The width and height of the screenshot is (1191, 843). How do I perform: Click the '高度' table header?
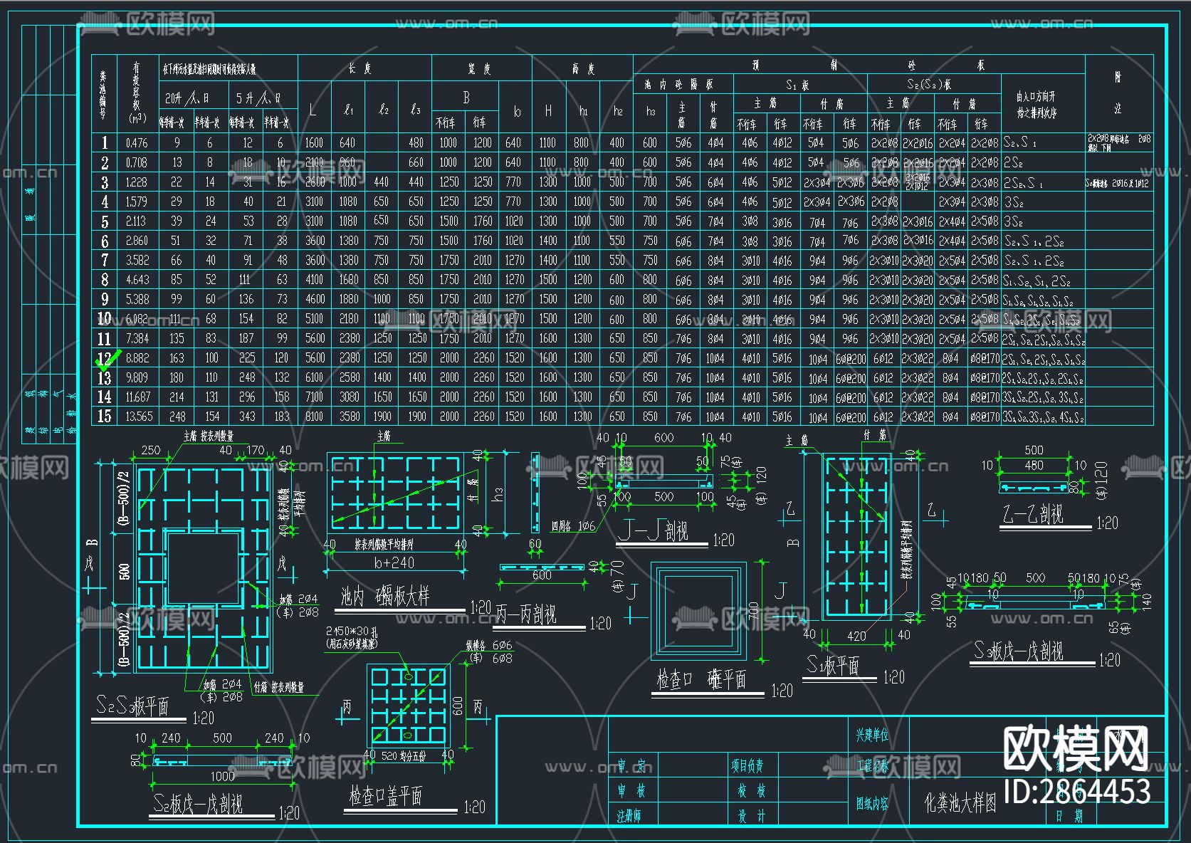coord(582,68)
